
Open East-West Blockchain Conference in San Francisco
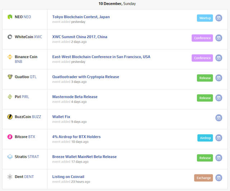[101, 57]
